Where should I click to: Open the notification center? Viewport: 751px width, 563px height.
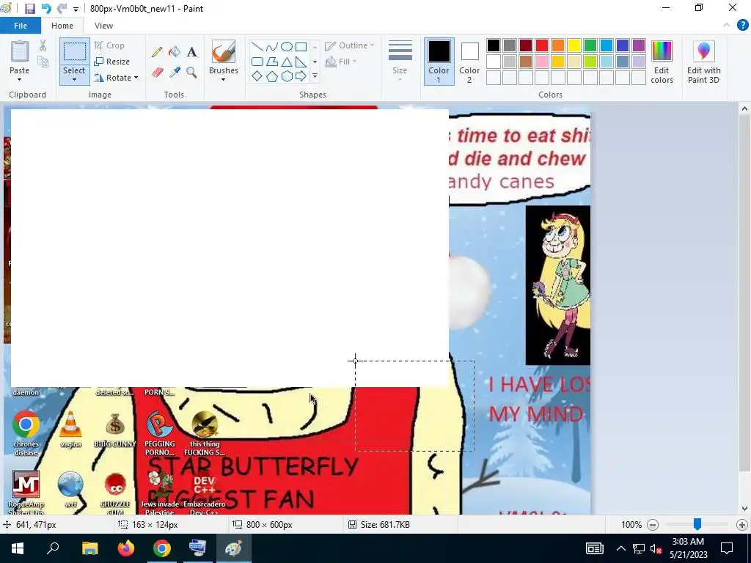click(727, 548)
